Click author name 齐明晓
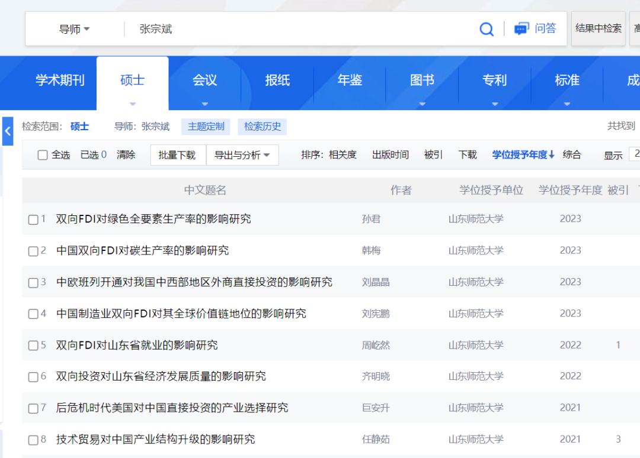Screen dimensions: 640x458 [376, 376]
